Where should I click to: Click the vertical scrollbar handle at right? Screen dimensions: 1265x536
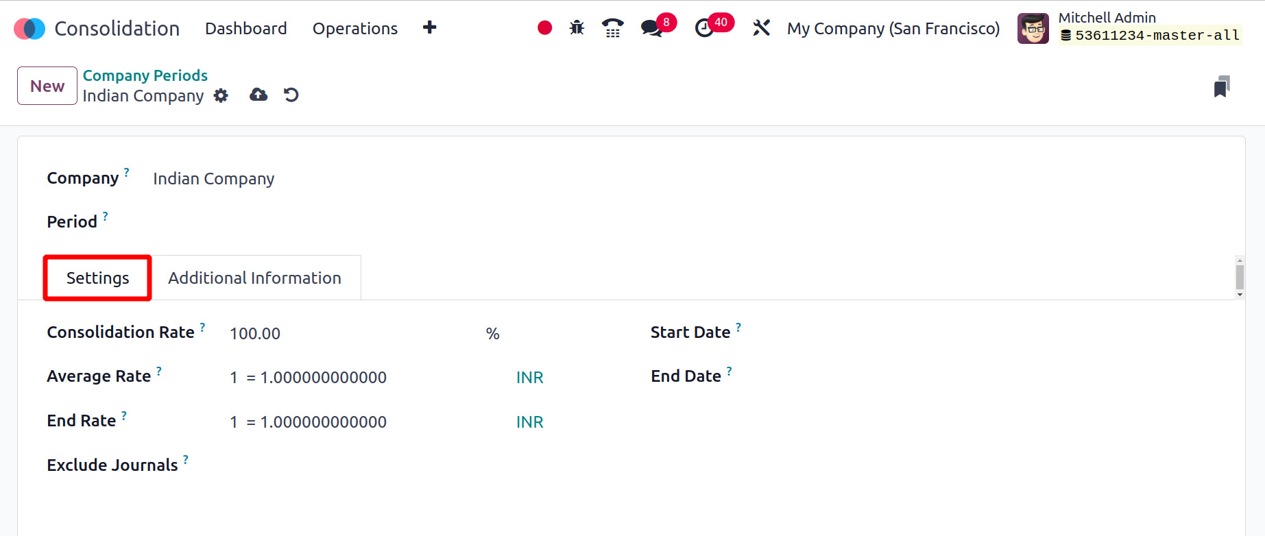(x=1240, y=278)
